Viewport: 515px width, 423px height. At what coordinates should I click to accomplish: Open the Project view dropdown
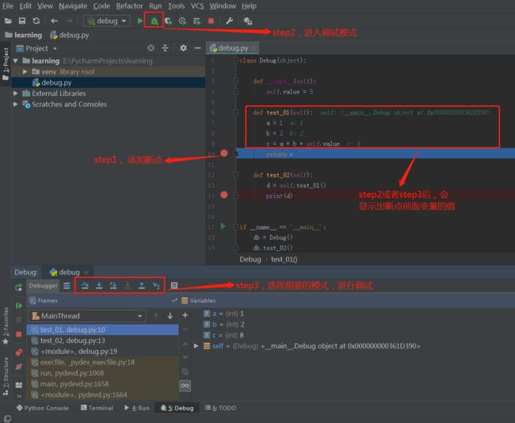coord(55,48)
